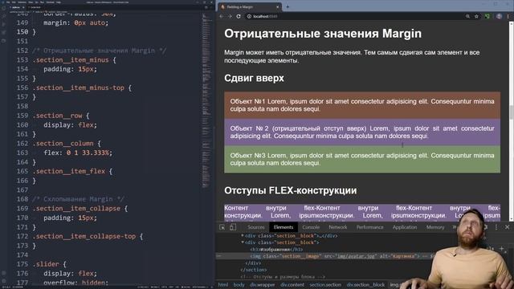Viewport: 514px width, 289px height.
Task: Open VS Code Manage gear icon
Action: (3, 281)
